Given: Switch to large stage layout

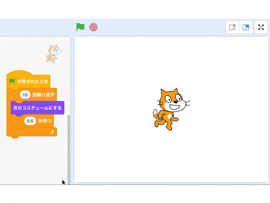Looking at the screenshot, I should [246, 27].
